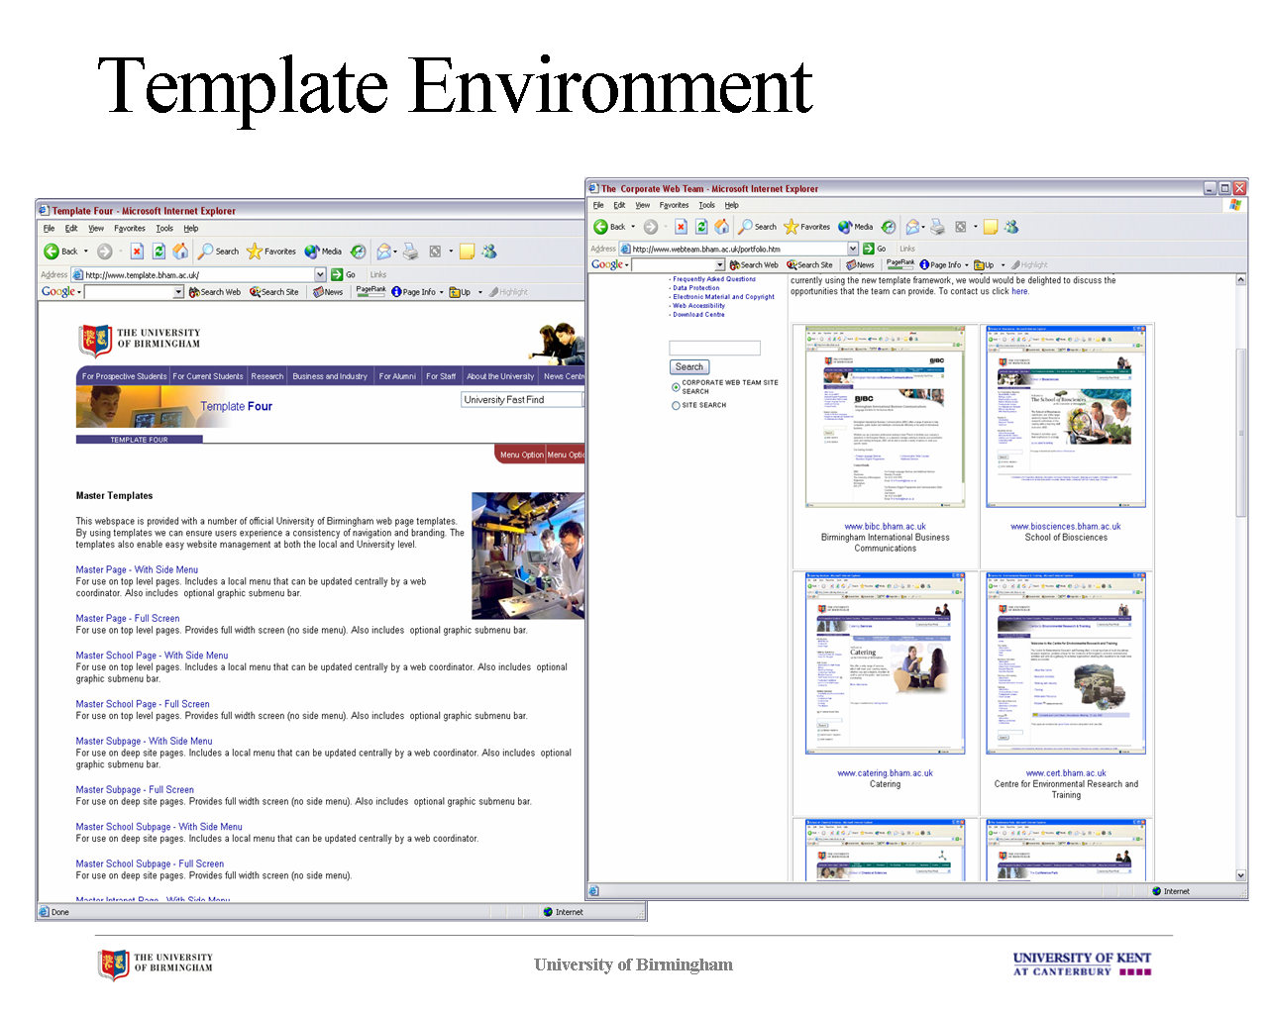Click vertical scrollbar in Corporate Web Team window
Image resolution: width=1268 pixels, height=1014 pixels.
1241,432
